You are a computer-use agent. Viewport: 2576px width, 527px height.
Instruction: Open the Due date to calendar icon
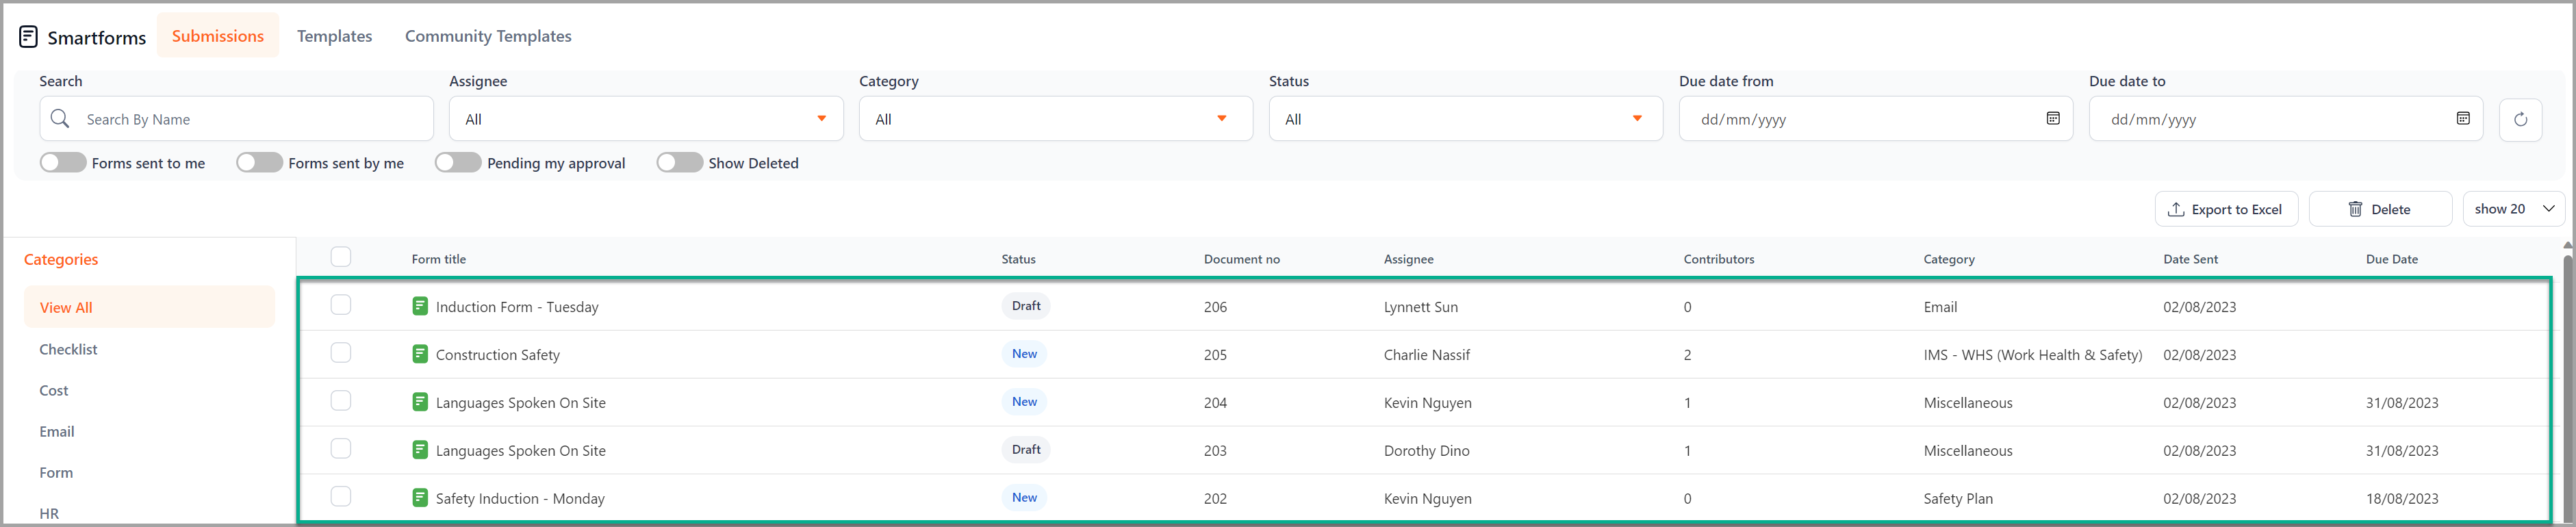pyautogui.click(x=2462, y=118)
